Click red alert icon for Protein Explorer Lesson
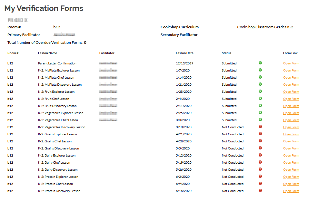328x201 pixels. (x=260, y=177)
